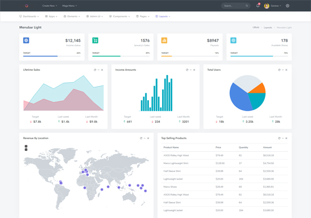The image size is (311, 218).
Task: Expand the Create New dropdown
Action: [x=49, y=6]
